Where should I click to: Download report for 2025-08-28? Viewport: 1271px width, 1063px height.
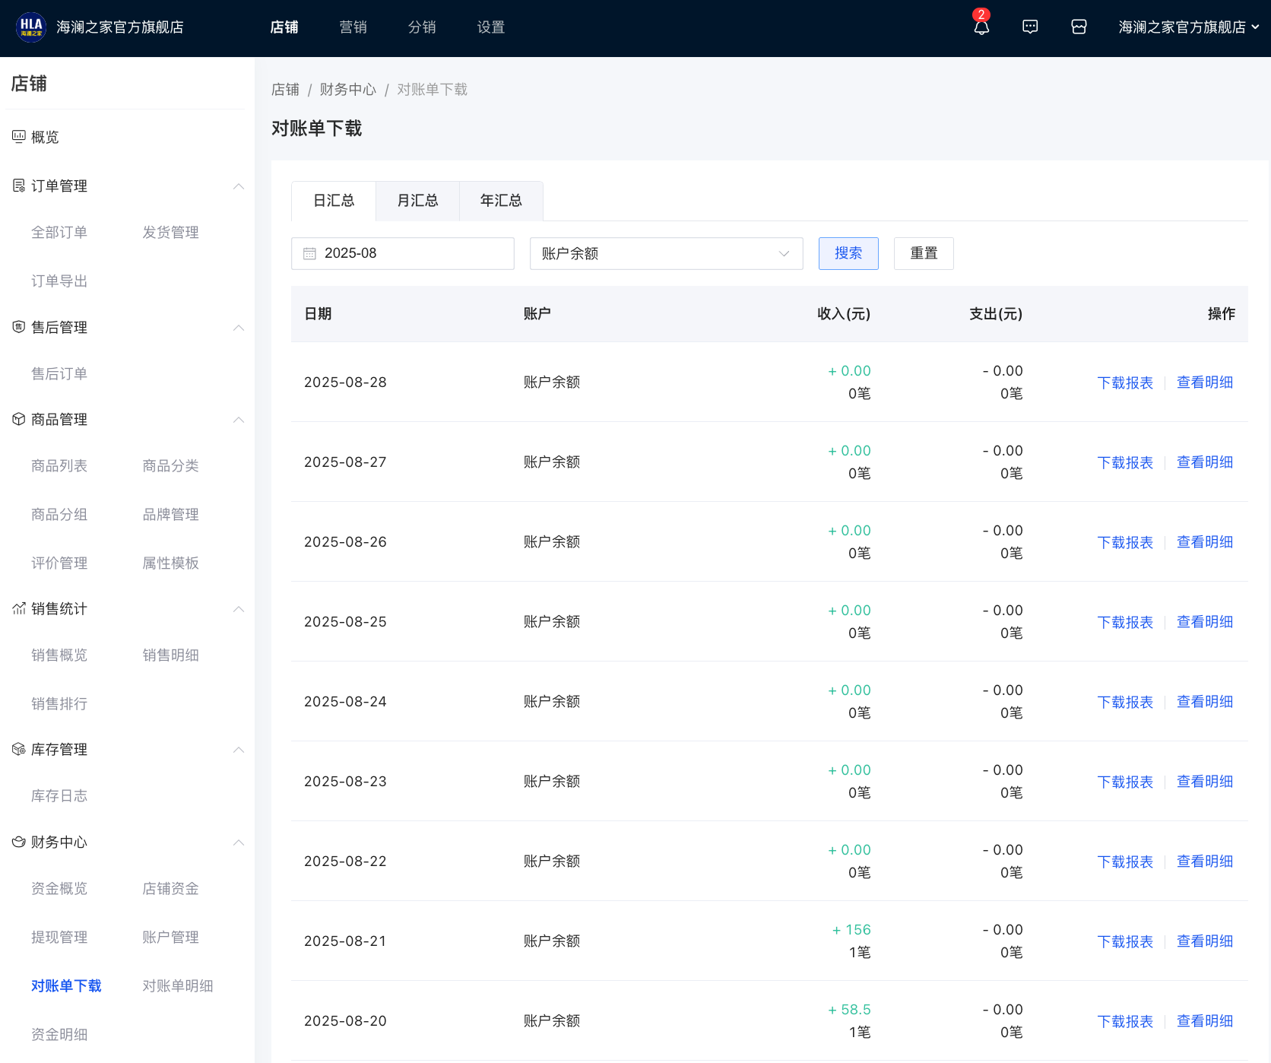tap(1125, 382)
